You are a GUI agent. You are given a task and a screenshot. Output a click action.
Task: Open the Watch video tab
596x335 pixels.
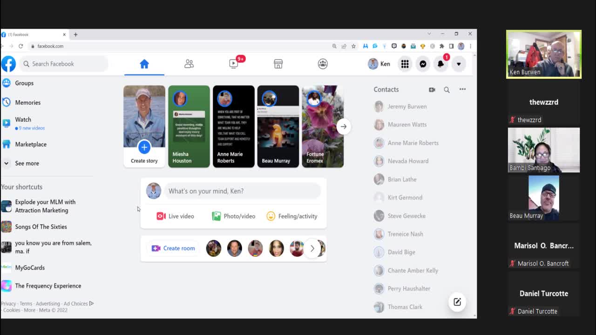(234, 64)
